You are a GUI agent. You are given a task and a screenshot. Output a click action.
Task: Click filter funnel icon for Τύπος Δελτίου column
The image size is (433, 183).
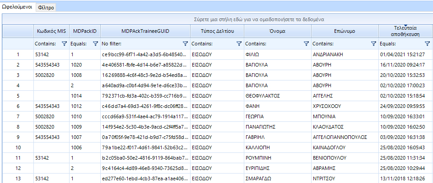click(239, 44)
